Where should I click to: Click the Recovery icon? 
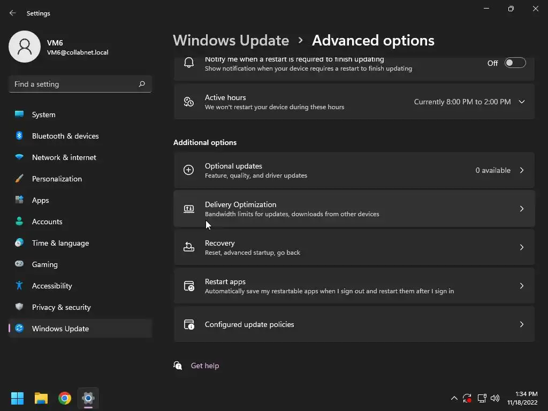pos(189,247)
